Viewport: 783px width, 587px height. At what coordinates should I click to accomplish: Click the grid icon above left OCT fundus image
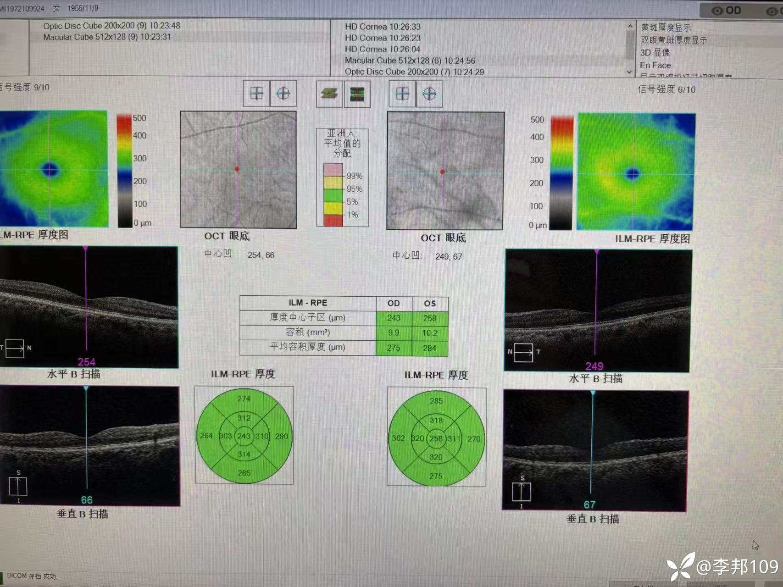(x=256, y=94)
